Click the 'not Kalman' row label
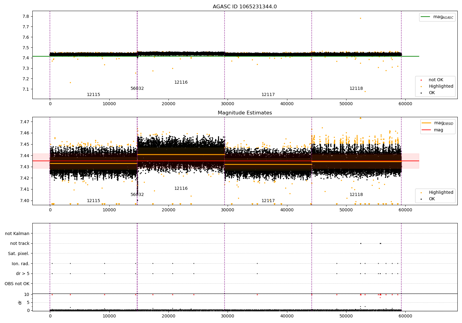Screen dimensions: 462x323 click(x=17, y=233)
